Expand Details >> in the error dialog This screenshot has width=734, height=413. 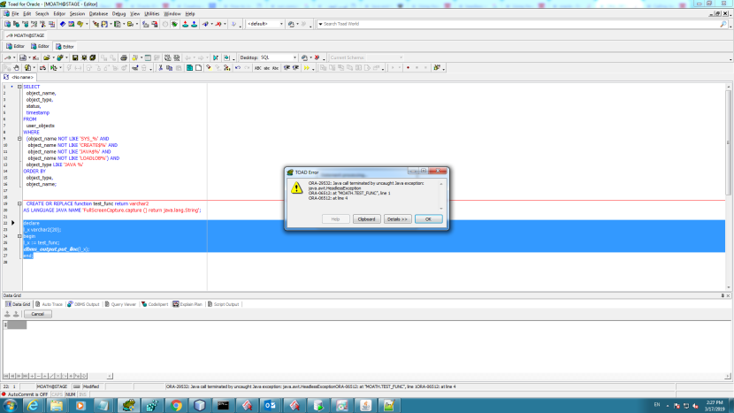pyautogui.click(x=397, y=218)
